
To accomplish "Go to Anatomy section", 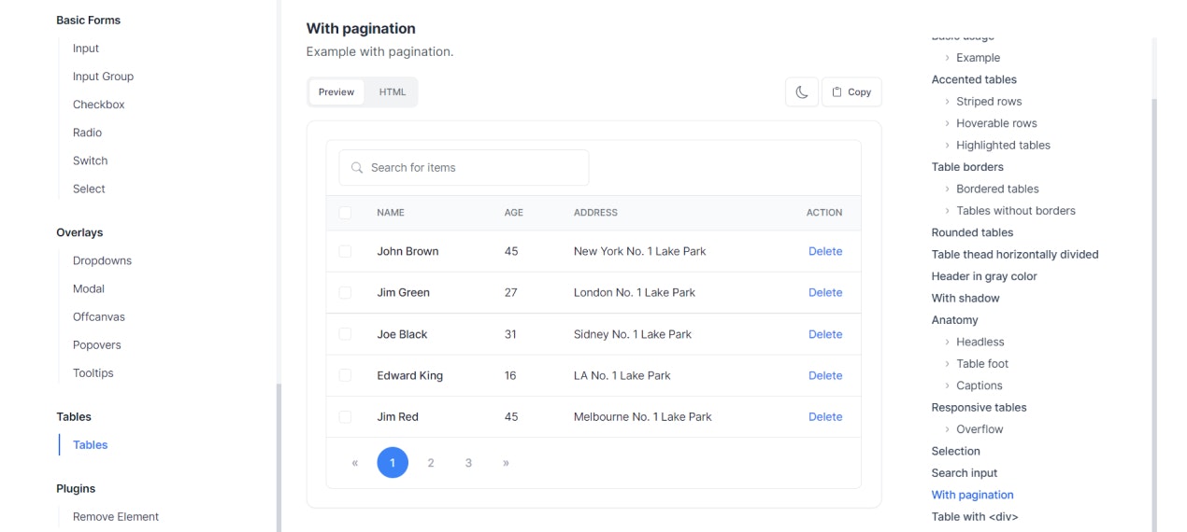I will [x=954, y=320].
